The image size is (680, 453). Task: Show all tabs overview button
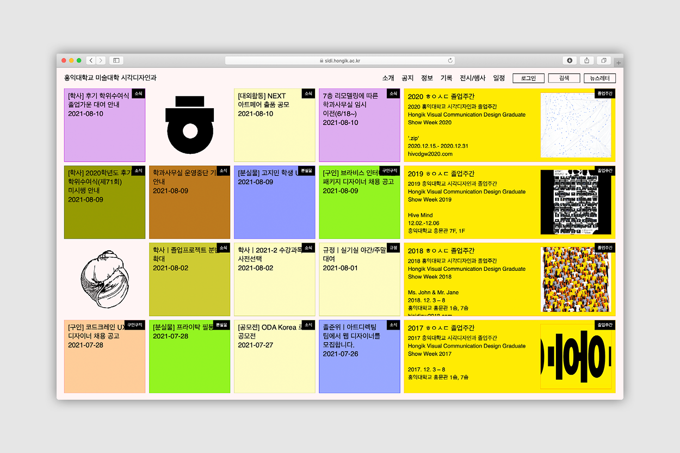(604, 60)
